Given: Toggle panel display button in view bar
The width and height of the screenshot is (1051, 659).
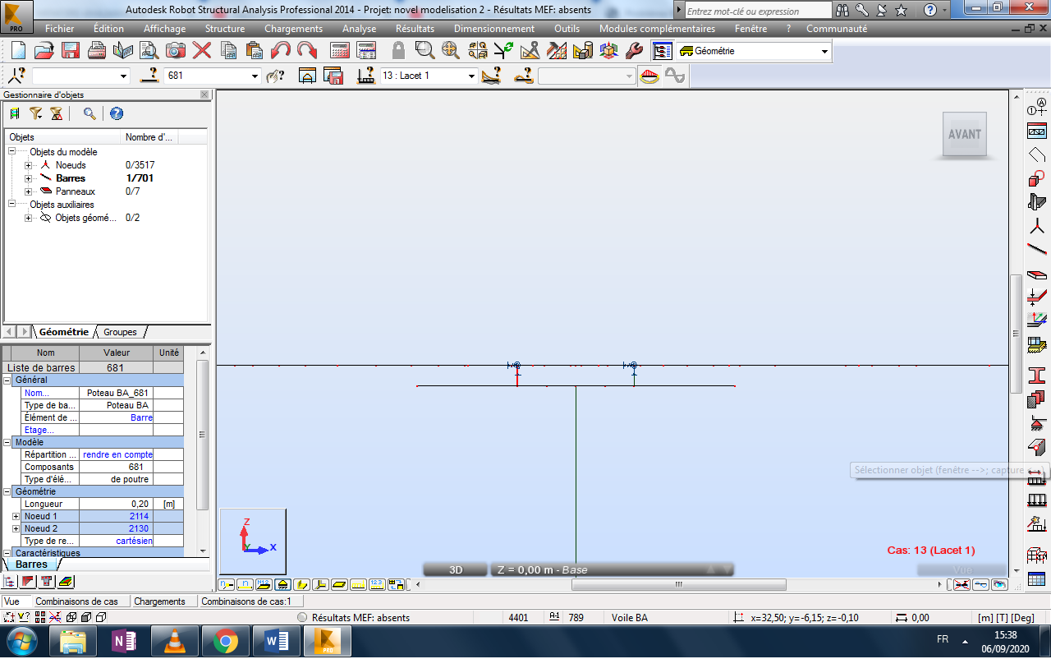Looking at the screenshot, I should (x=339, y=585).
